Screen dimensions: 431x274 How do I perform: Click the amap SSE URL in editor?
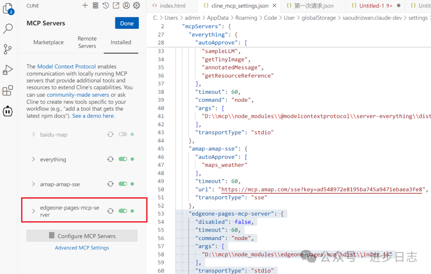point(322,190)
